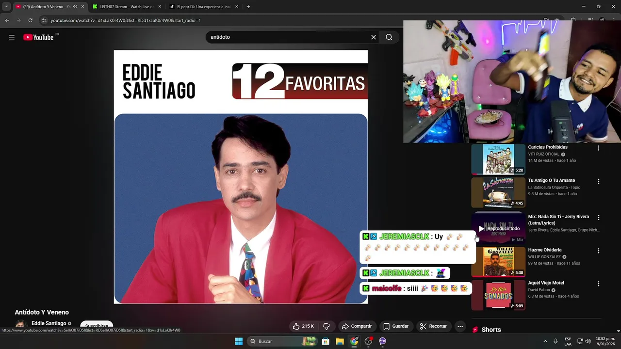Open the tab search dropdown arrow
The width and height of the screenshot is (621, 349).
point(6,7)
